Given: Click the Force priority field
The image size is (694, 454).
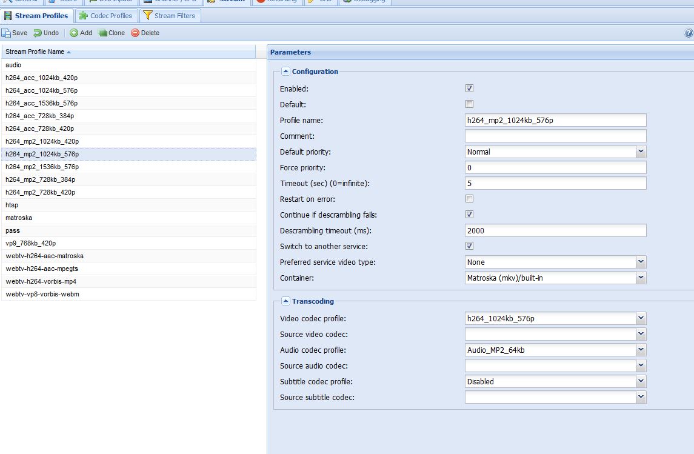Looking at the screenshot, I should [555, 168].
